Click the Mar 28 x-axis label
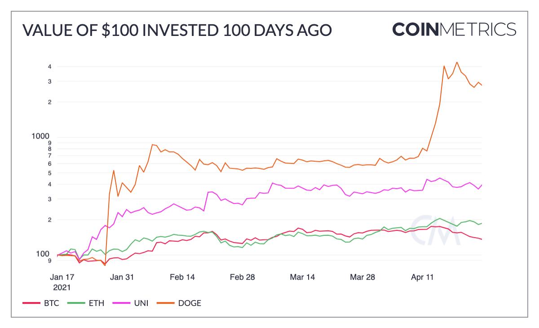Screen dimensions: 539x328 tap(362, 277)
